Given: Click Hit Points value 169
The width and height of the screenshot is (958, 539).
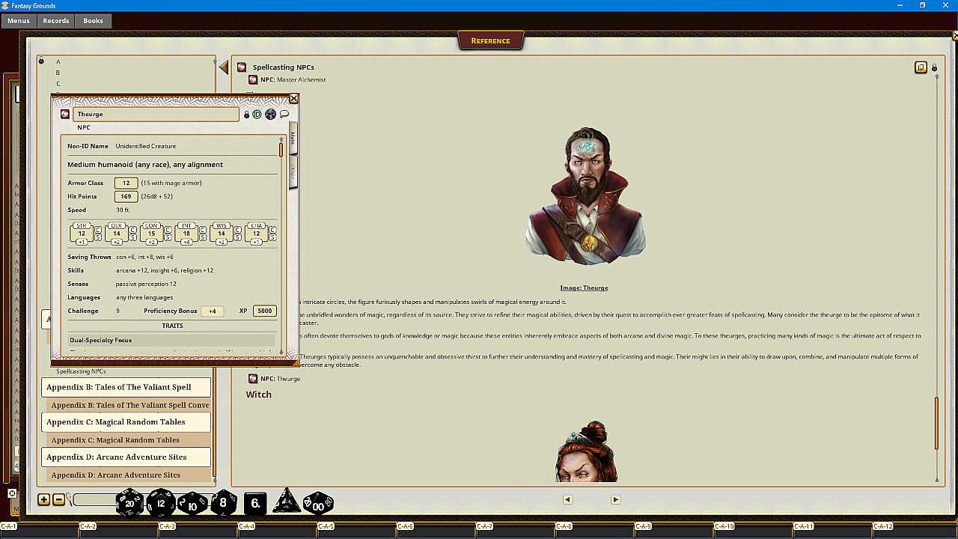Looking at the screenshot, I should point(126,196).
